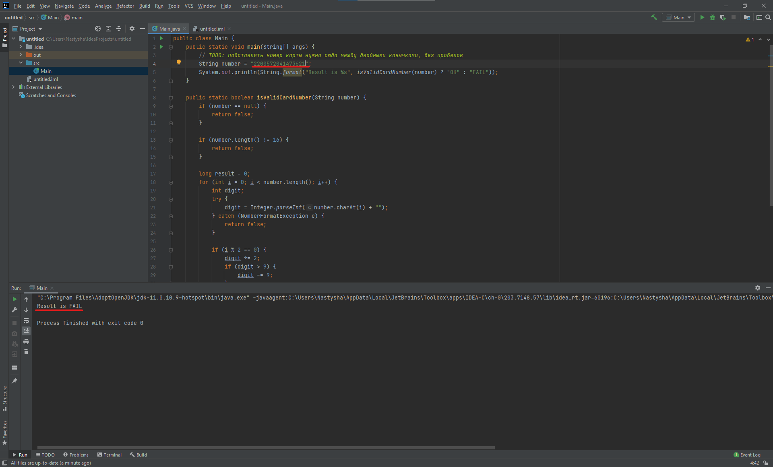Screen dimensions: 773x467
Task: Click the Build project hammer icon
Action: (x=654, y=17)
